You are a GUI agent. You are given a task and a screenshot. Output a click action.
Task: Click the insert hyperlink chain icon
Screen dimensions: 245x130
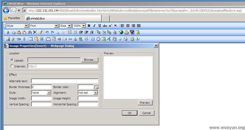point(70,39)
